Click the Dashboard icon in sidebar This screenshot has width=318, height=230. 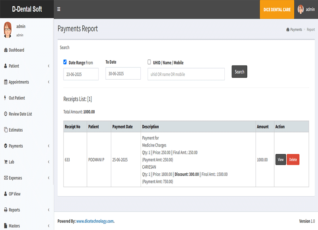(6, 50)
